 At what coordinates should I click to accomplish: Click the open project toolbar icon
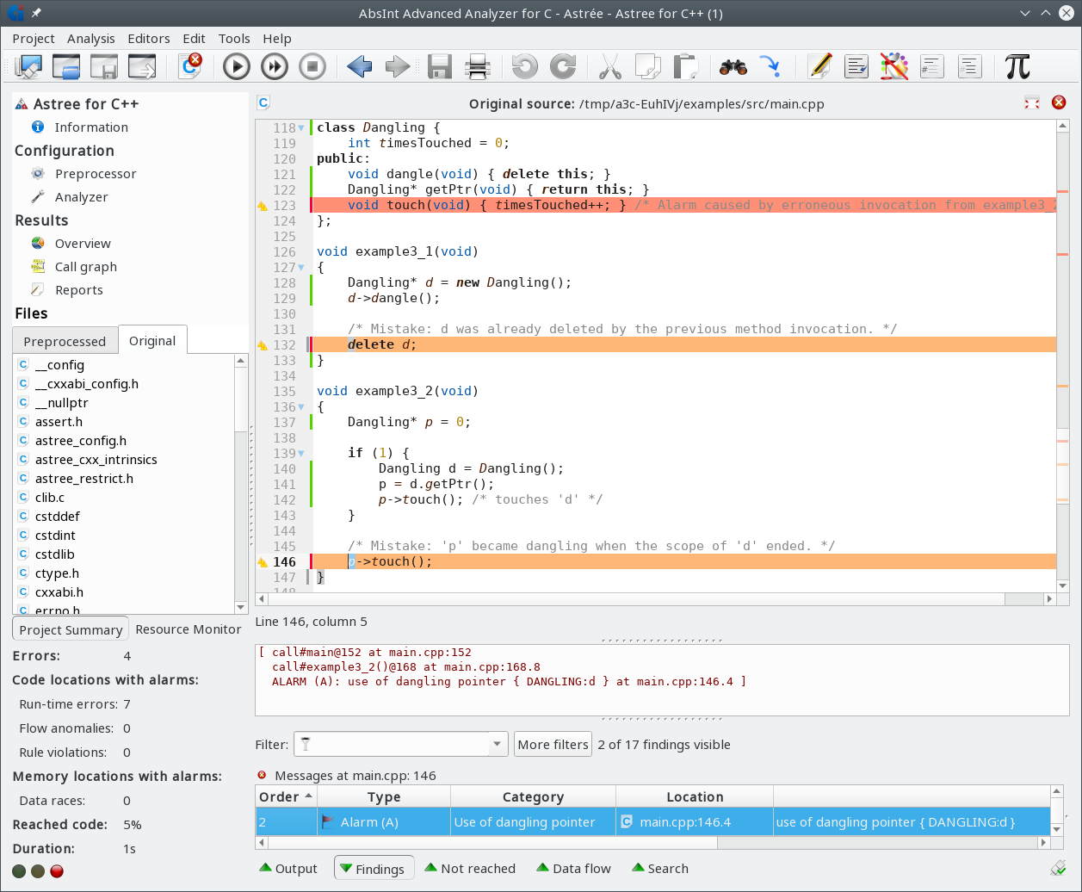pyautogui.click(x=66, y=66)
